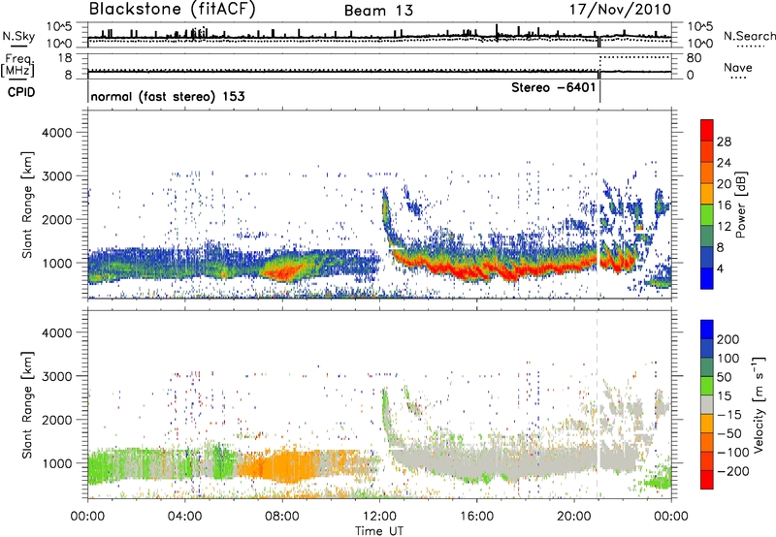Click the "4000" tick on the power panel
The width and height of the screenshot is (776, 537).
56,133
